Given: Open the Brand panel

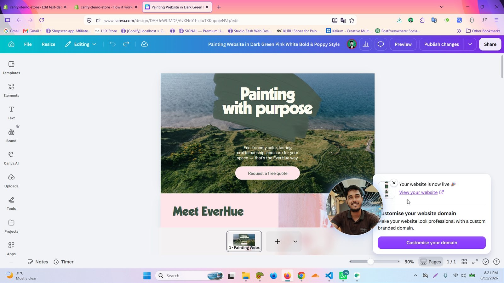Looking at the screenshot, I should tap(11, 136).
